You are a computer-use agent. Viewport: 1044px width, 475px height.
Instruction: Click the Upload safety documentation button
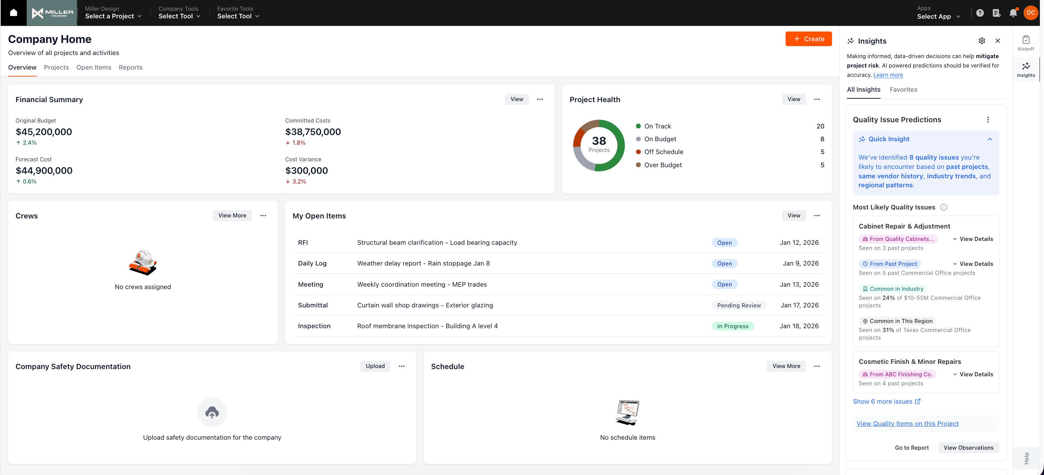coord(375,366)
